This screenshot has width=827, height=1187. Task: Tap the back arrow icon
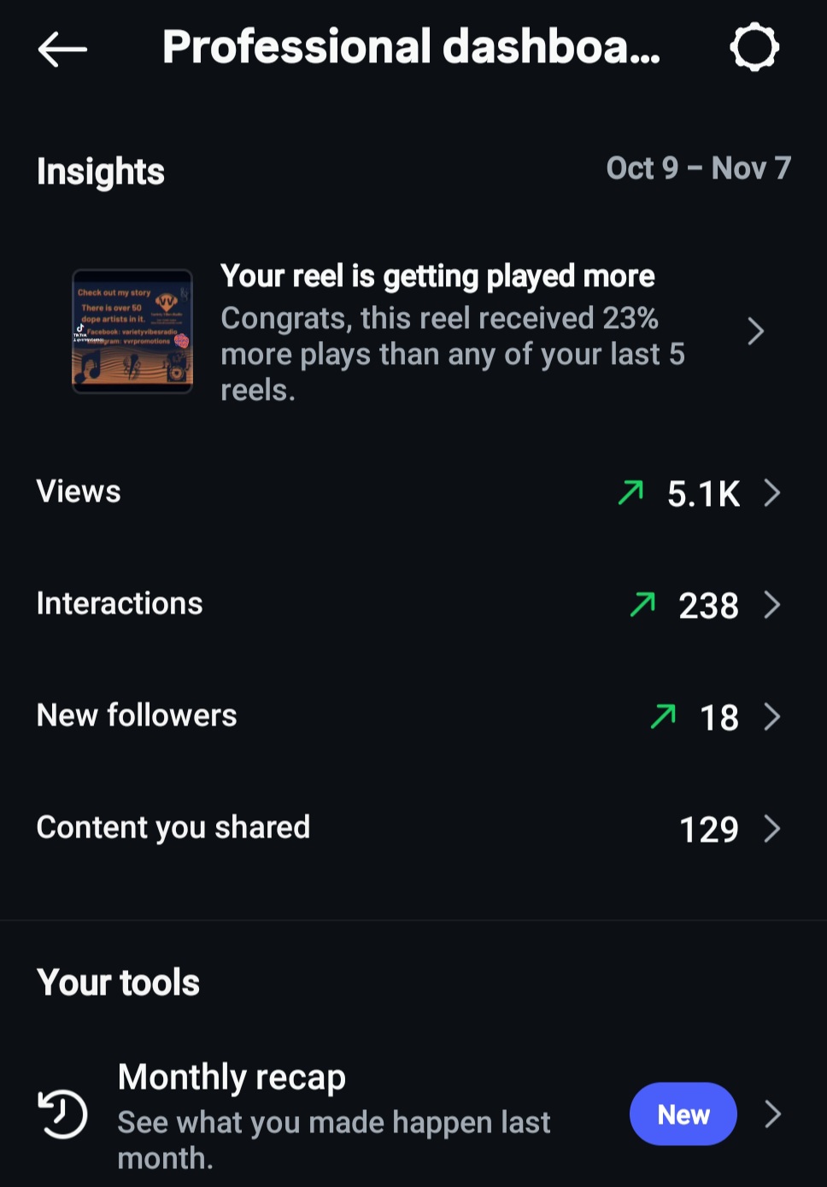[62, 49]
